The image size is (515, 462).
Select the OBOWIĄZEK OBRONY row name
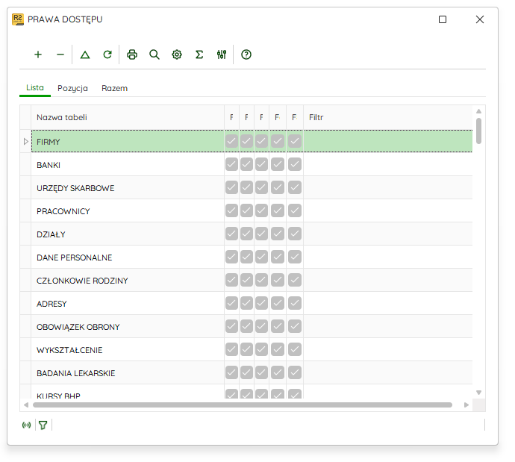pos(78,327)
